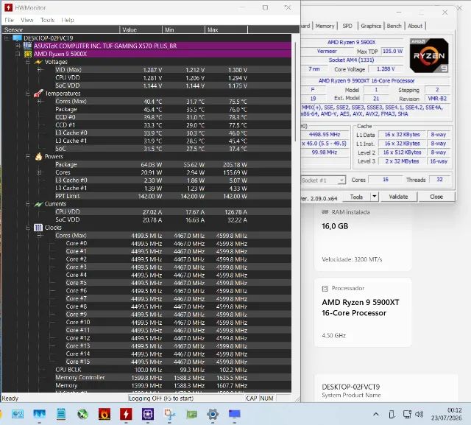Screen dimensions: 471x425
Task: Click the HWMonitor vertical scrollbar
Action: (x=295, y=92)
